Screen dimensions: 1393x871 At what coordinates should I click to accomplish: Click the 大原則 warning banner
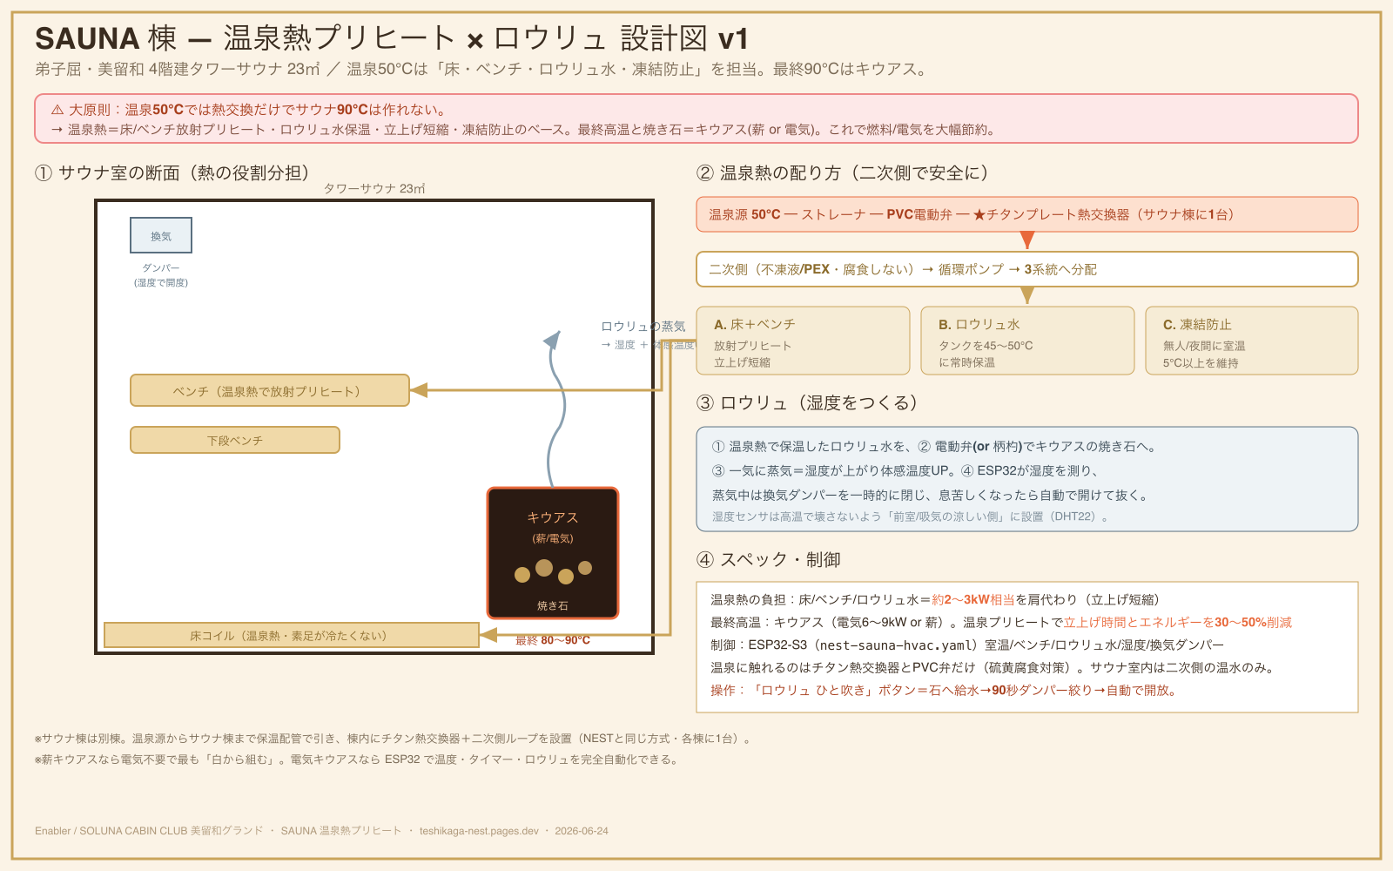point(696,118)
